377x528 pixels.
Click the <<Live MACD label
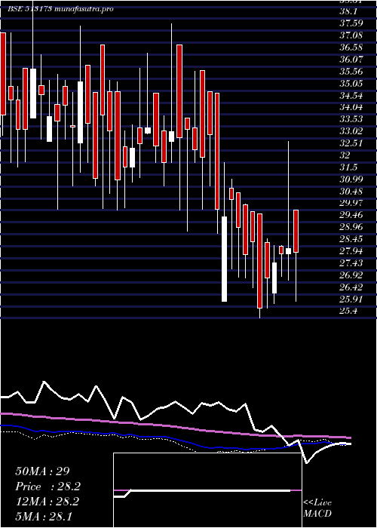[x=317, y=508]
